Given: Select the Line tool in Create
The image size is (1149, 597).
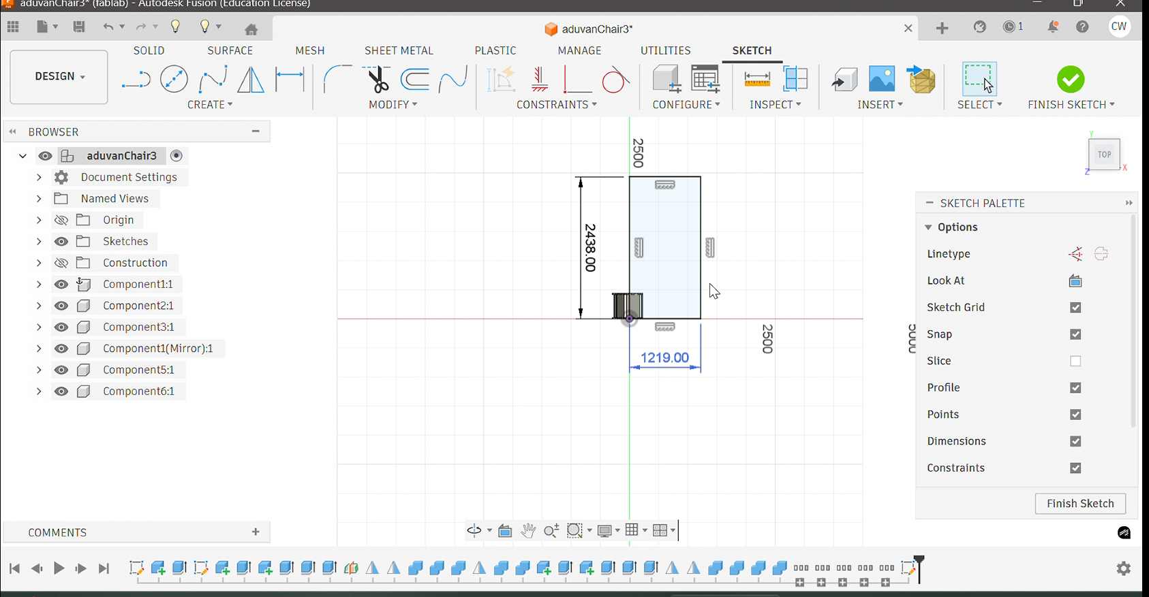Looking at the screenshot, I should pyautogui.click(x=136, y=80).
